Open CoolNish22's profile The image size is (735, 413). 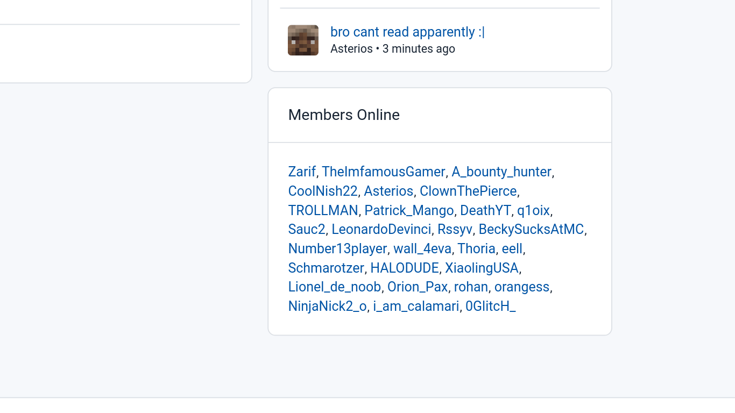tap(323, 191)
